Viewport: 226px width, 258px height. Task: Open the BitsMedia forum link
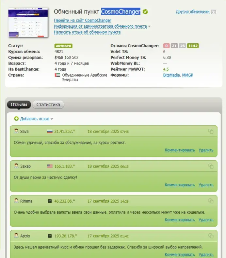point(171,75)
